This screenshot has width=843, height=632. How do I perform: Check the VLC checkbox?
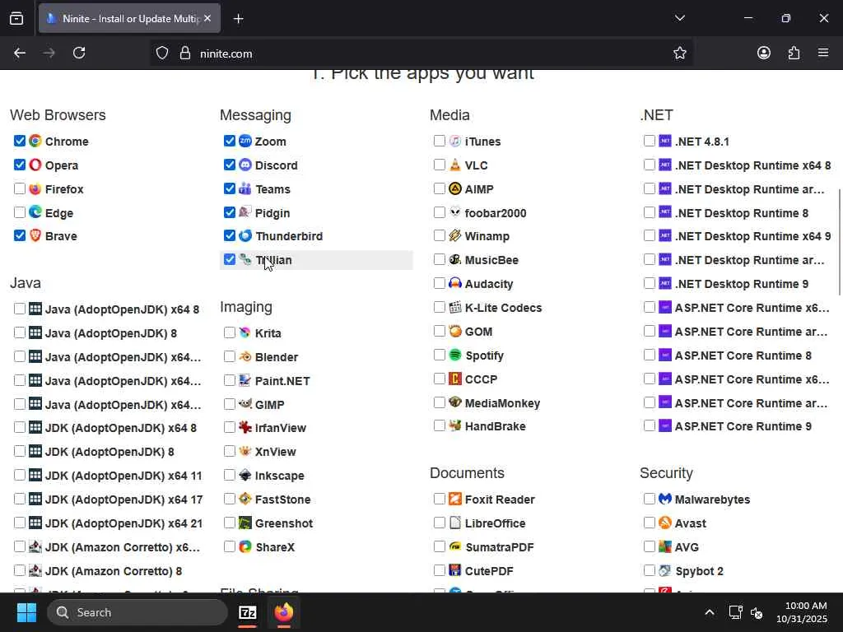[x=440, y=165]
